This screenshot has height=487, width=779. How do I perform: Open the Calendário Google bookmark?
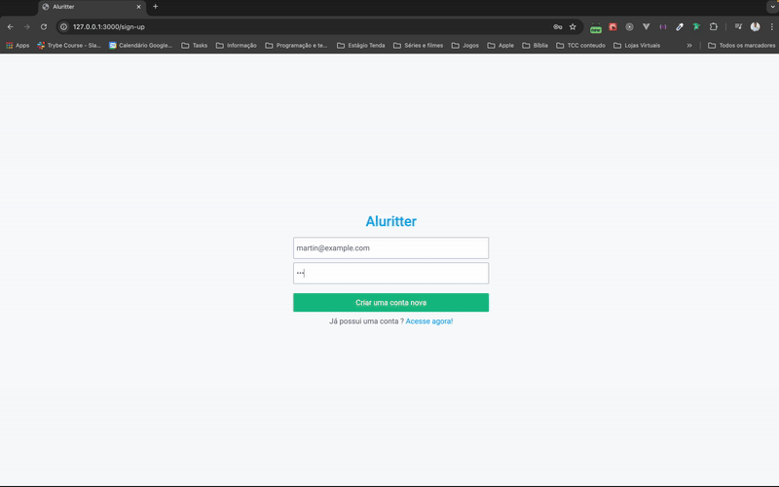pyautogui.click(x=140, y=45)
